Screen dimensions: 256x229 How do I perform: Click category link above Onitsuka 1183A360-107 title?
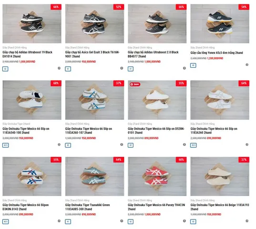(77, 124)
